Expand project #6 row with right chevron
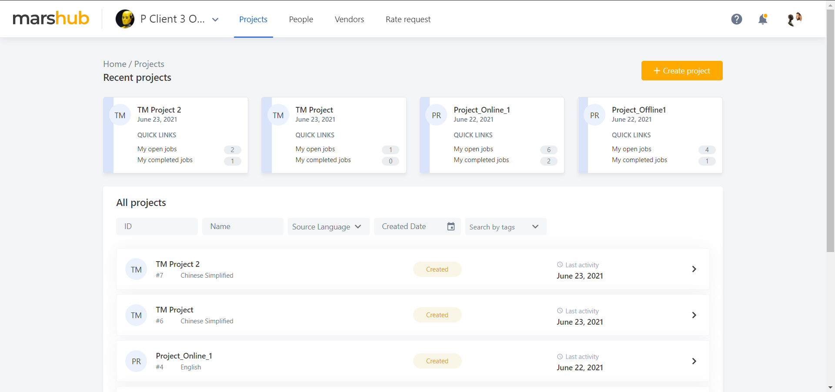The image size is (835, 392). click(694, 315)
